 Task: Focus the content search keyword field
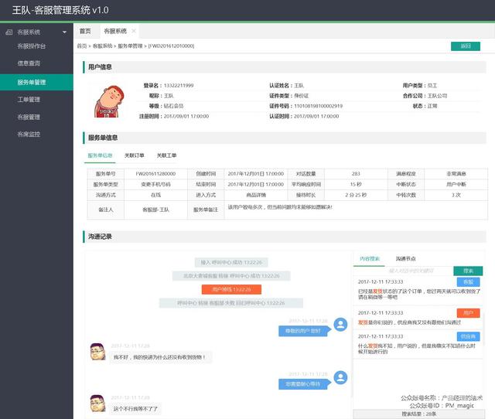tap(404, 271)
